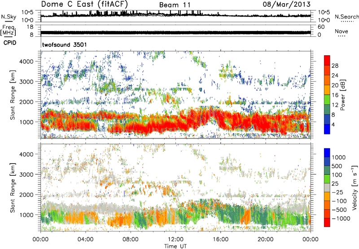Click the "100" tick on Velocity colorbar

(337, 175)
